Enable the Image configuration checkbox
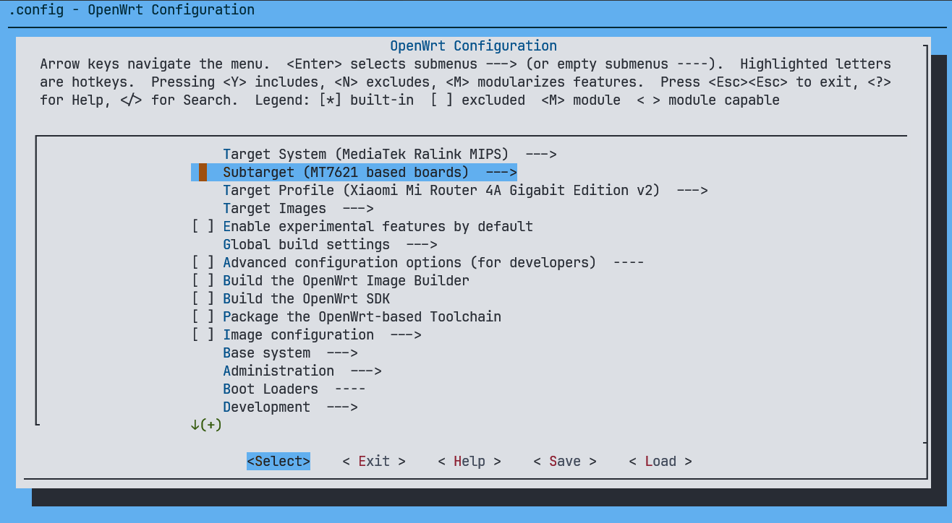Image resolution: width=952 pixels, height=523 pixels. coord(203,335)
